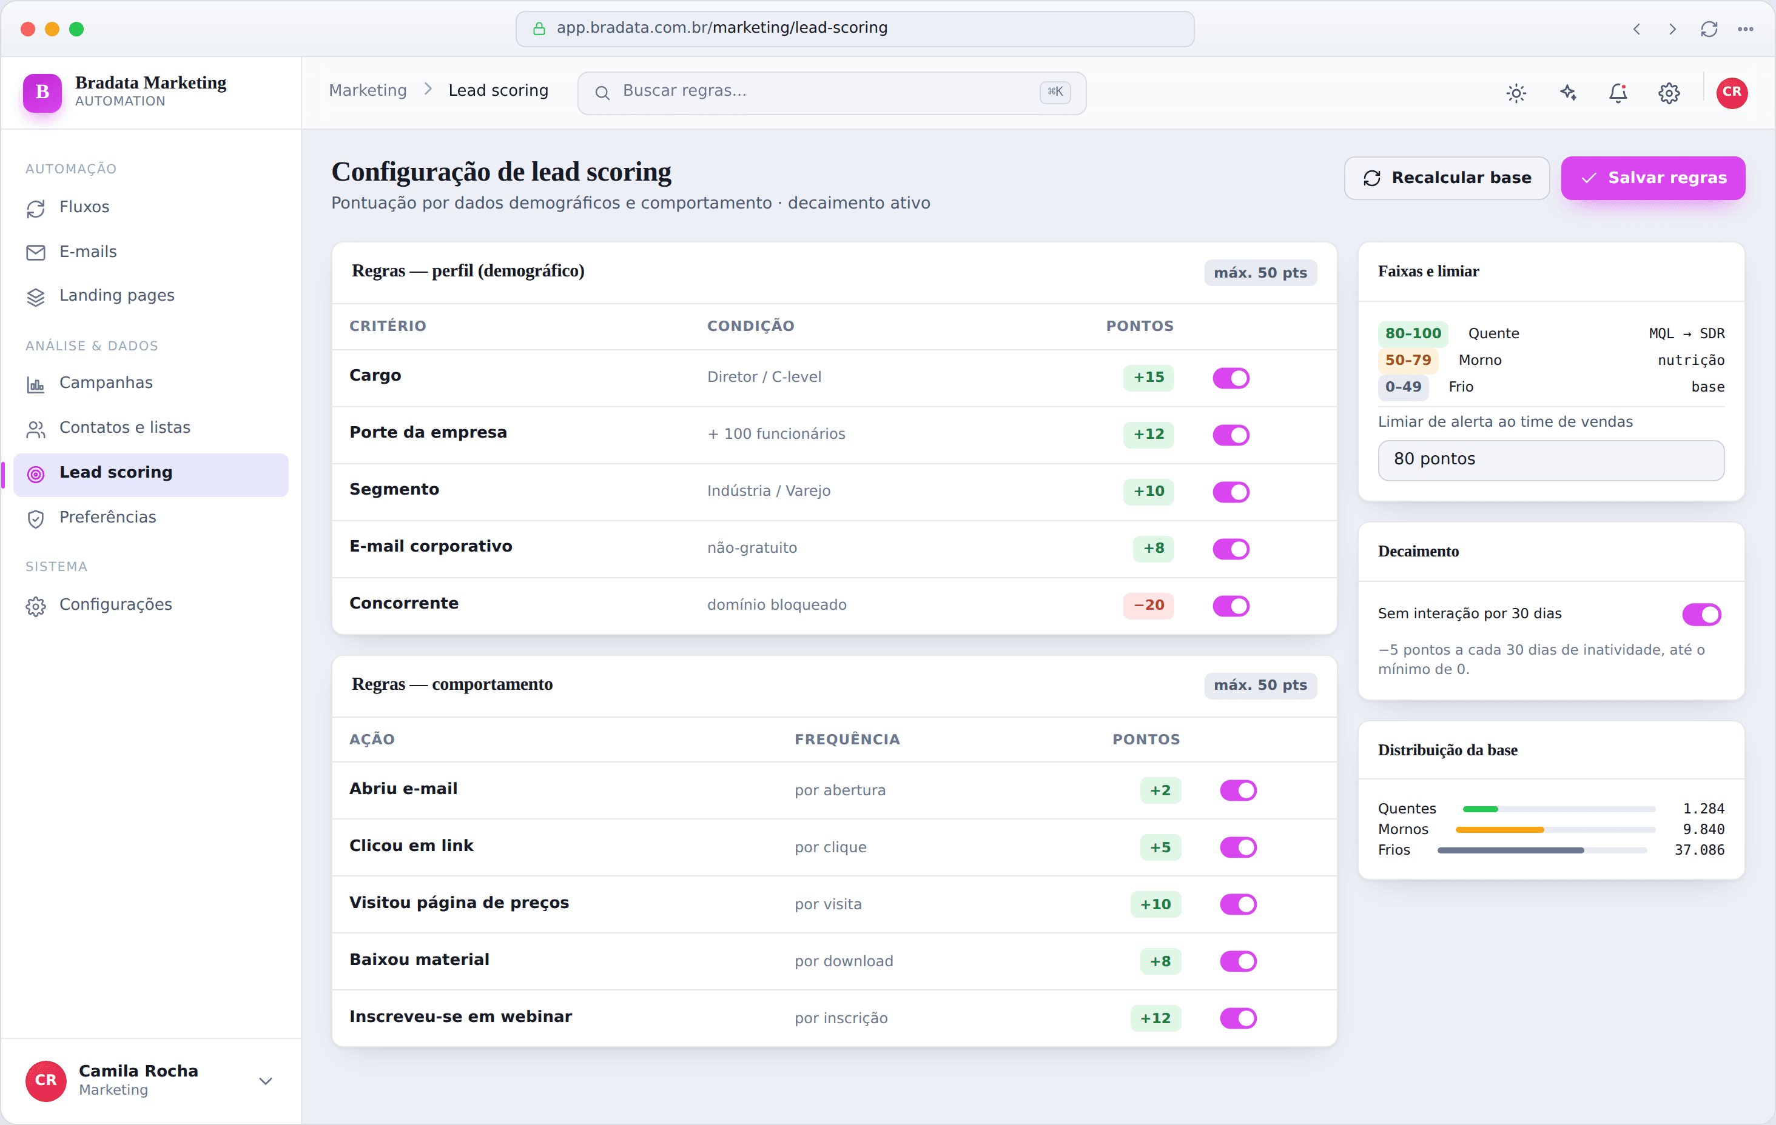The height and width of the screenshot is (1125, 1776).
Task: Toggle Inscreveu-se em webinar rule
Action: coord(1239,1018)
